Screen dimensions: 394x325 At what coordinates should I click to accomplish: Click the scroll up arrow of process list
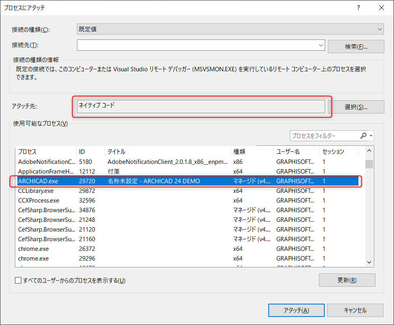coord(369,151)
